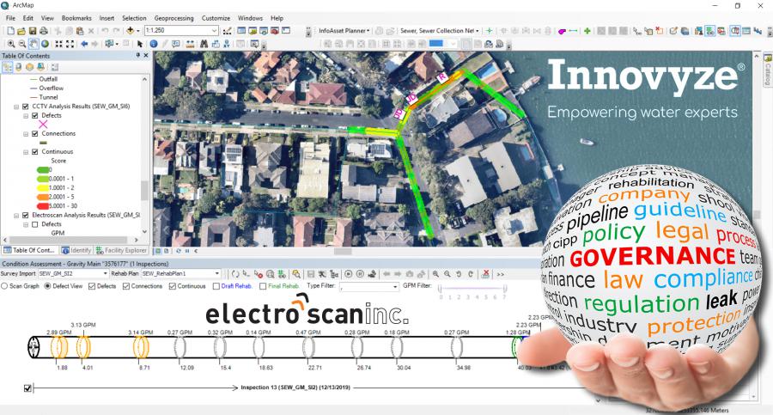Open the File menu
773x415 pixels.
click(10, 18)
